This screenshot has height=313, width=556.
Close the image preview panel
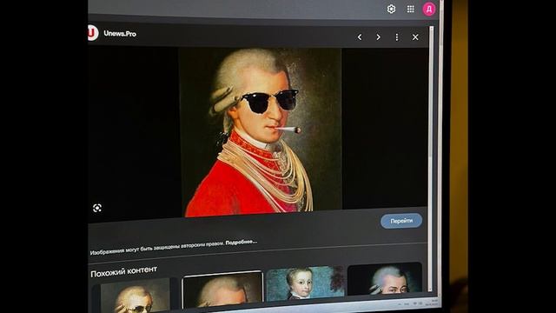coord(415,37)
